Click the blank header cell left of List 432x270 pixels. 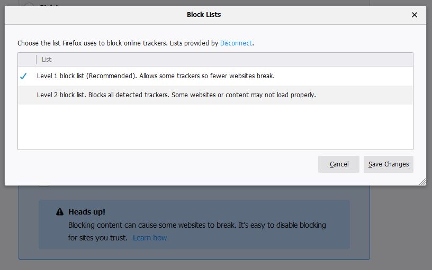[x=27, y=60]
